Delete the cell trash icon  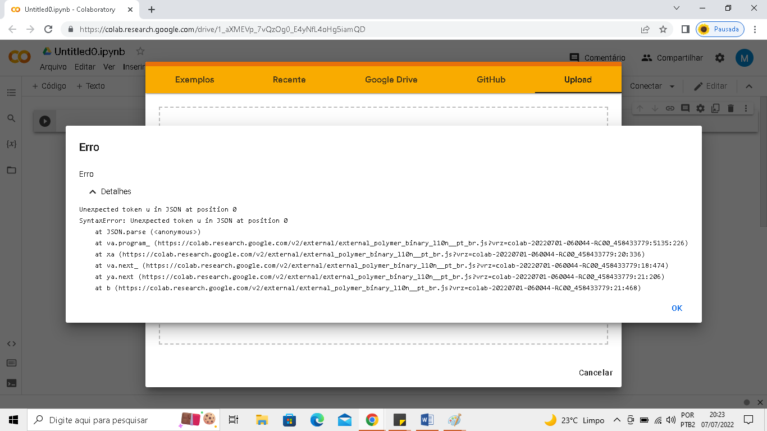tap(731, 108)
